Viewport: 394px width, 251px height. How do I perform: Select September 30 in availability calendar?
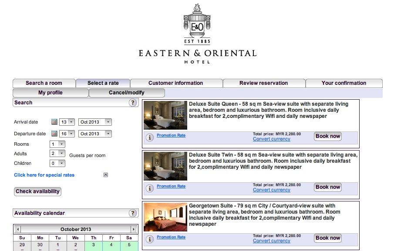click(x=40, y=246)
